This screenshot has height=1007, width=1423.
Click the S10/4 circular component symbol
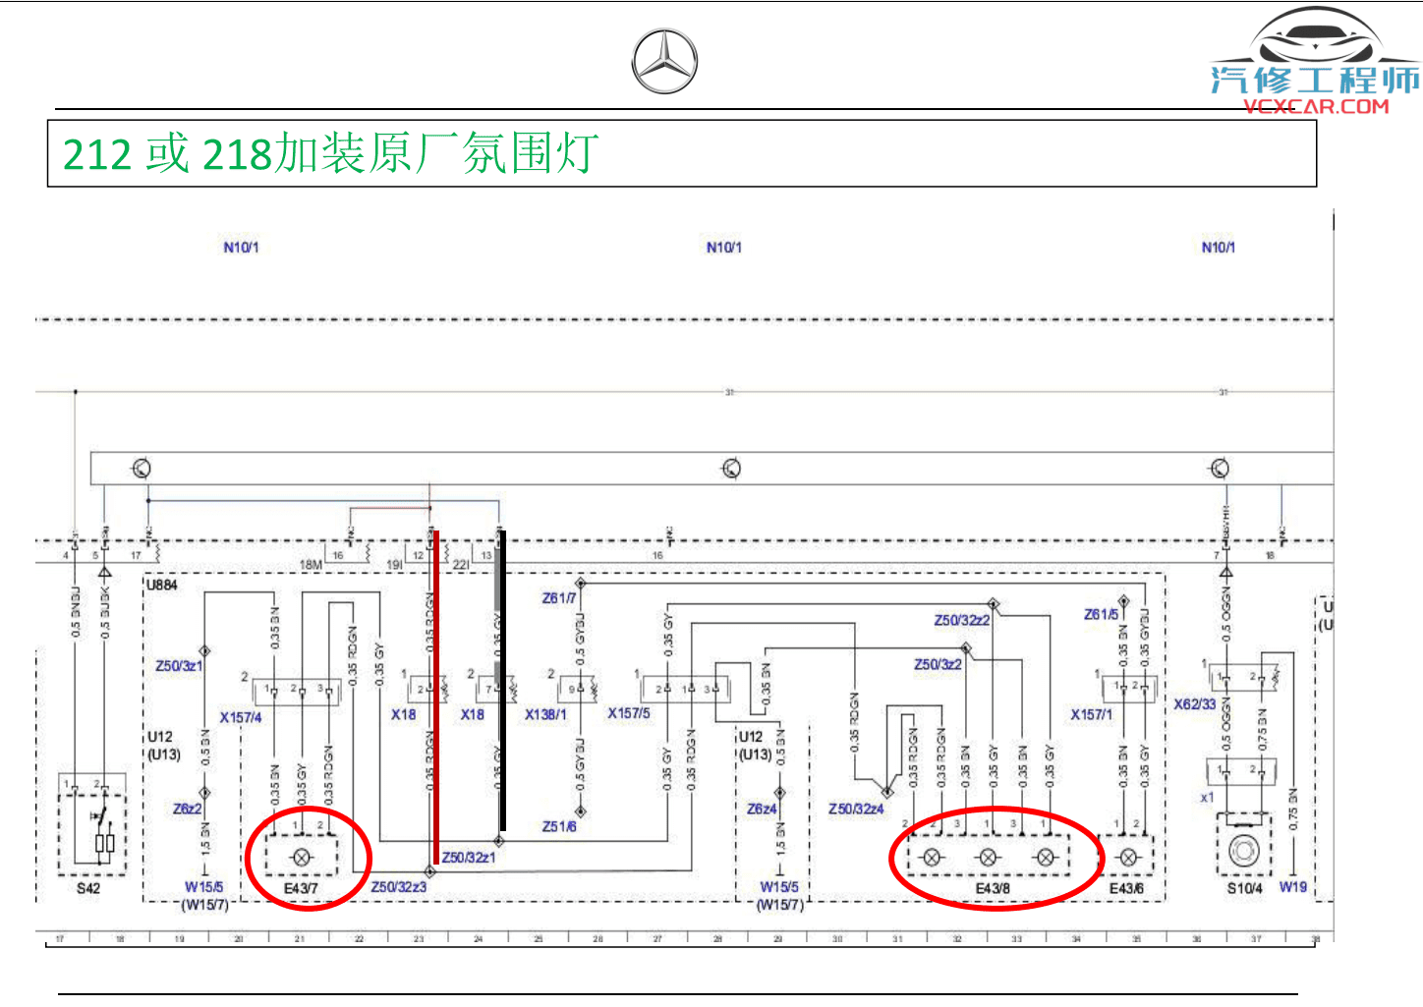click(1244, 849)
